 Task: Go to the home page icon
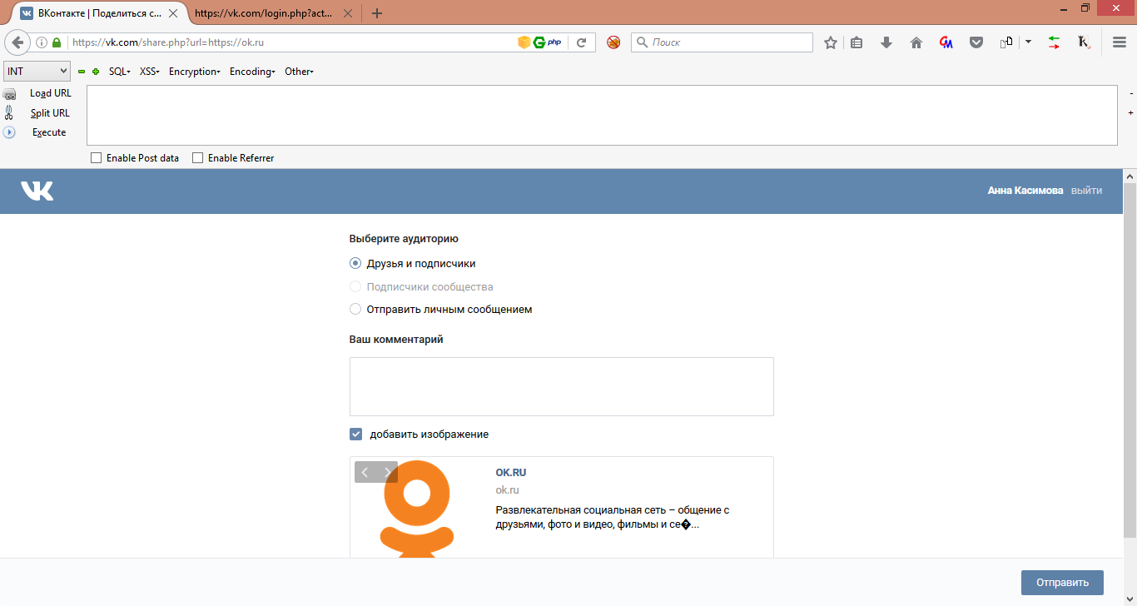pos(916,42)
